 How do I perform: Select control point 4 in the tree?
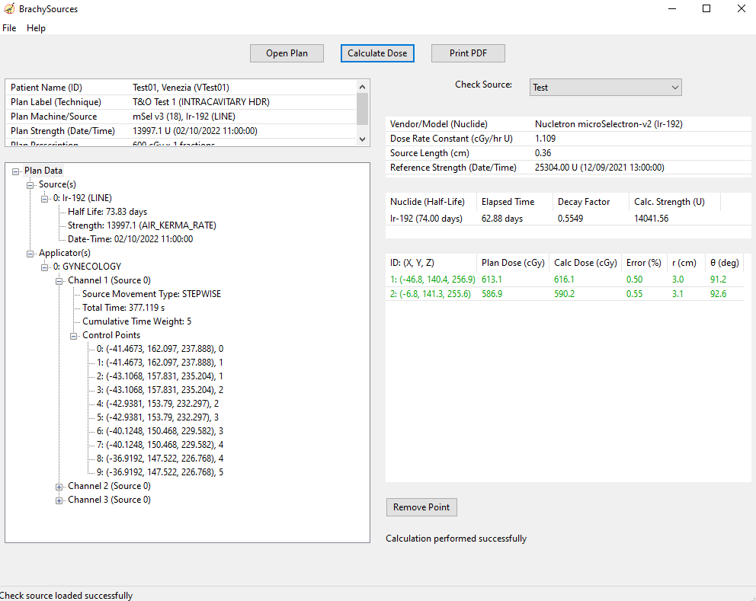tap(158, 404)
